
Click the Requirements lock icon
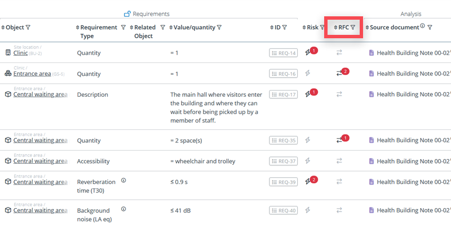click(127, 13)
